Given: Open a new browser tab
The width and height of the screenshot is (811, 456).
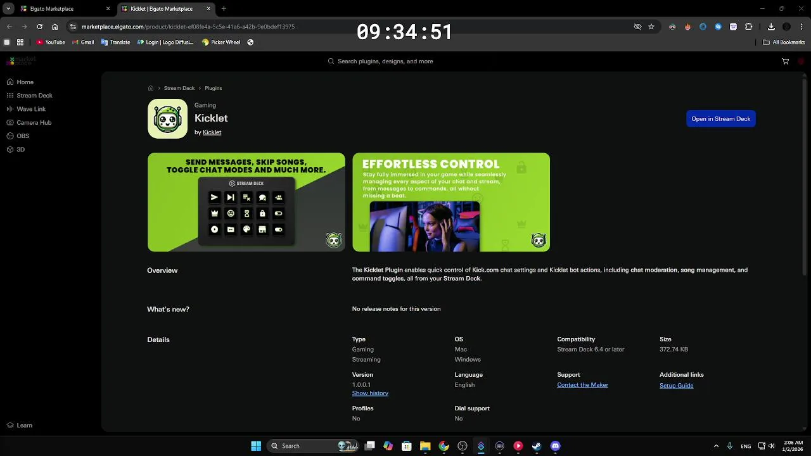Looking at the screenshot, I should pyautogui.click(x=224, y=9).
